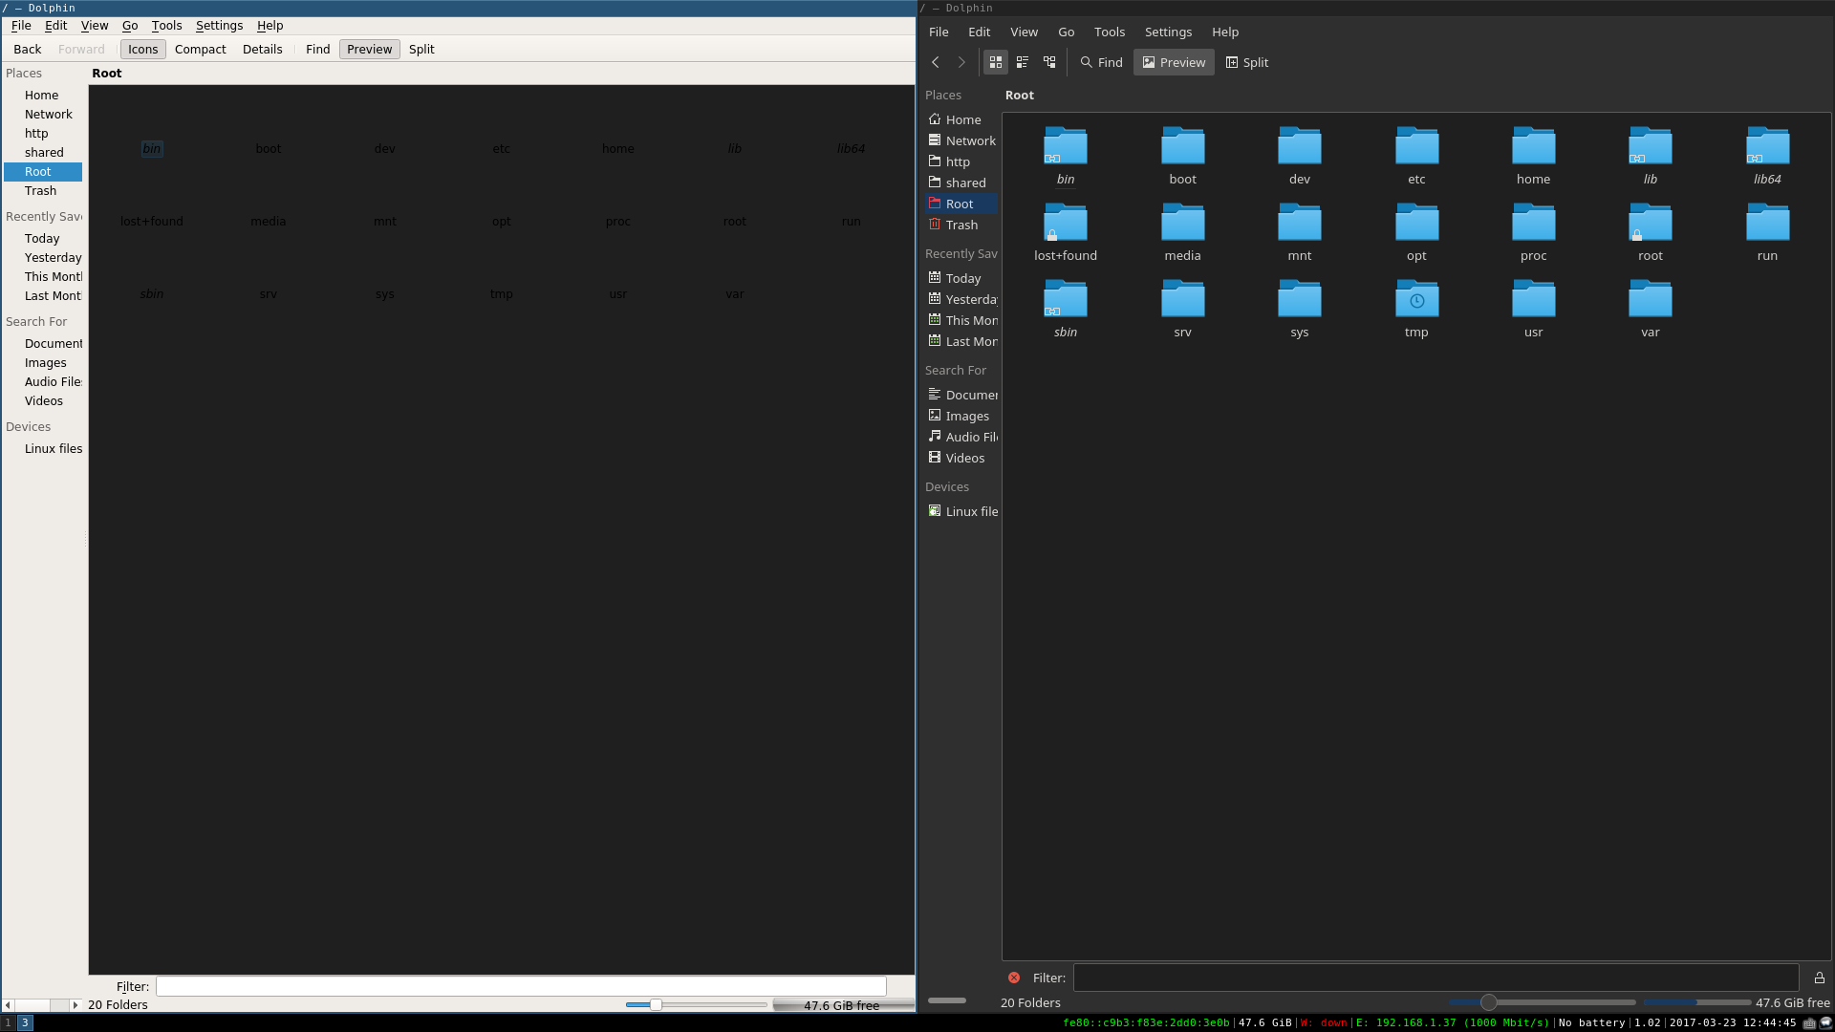Select Icons view mode in left Dolphin window
The image size is (1835, 1032).
[143, 49]
